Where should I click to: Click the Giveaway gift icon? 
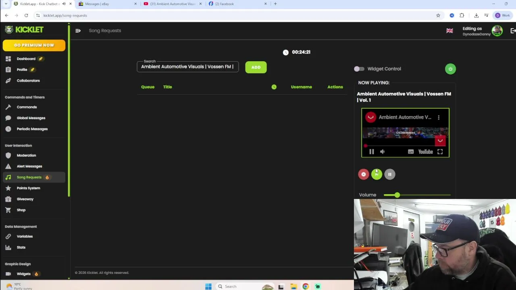point(8,199)
